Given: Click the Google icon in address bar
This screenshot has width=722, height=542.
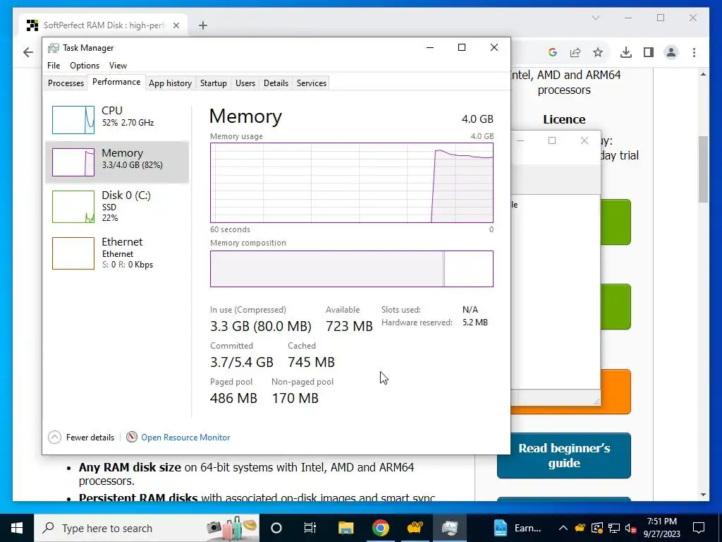Looking at the screenshot, I should pos(553,52).
